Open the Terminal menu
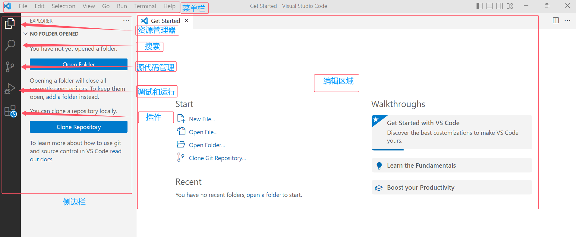Viewport: 576px width, 237px height. click(x=145, y=6)
